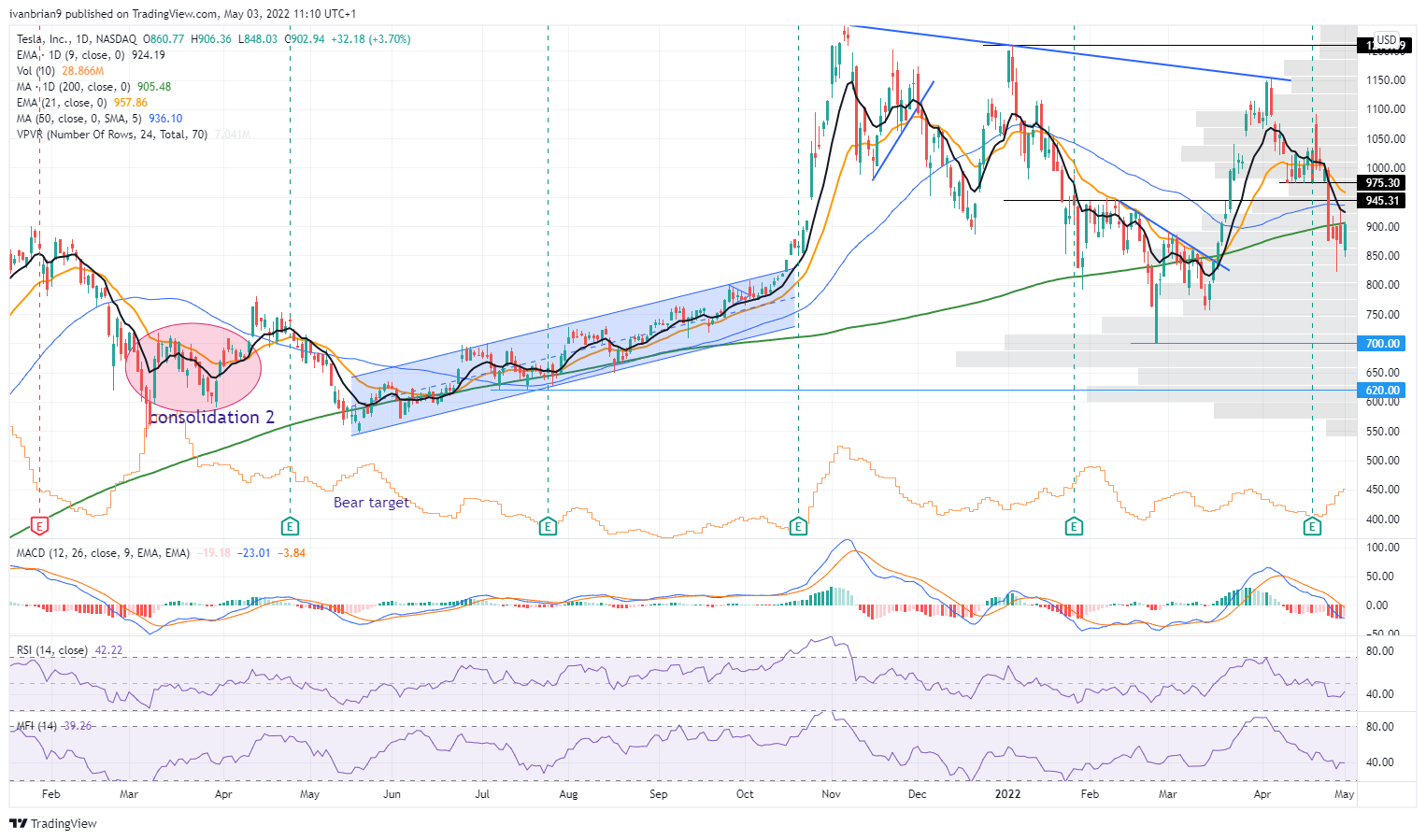Select the 'Bear target' annotation label

tap(371, 503)
